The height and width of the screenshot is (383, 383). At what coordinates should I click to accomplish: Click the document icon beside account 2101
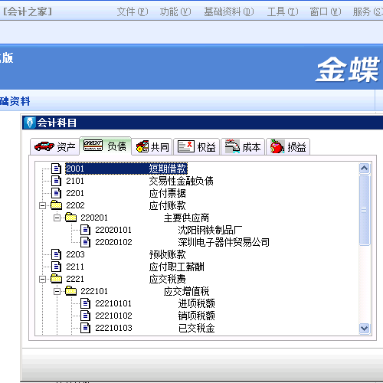56,181
